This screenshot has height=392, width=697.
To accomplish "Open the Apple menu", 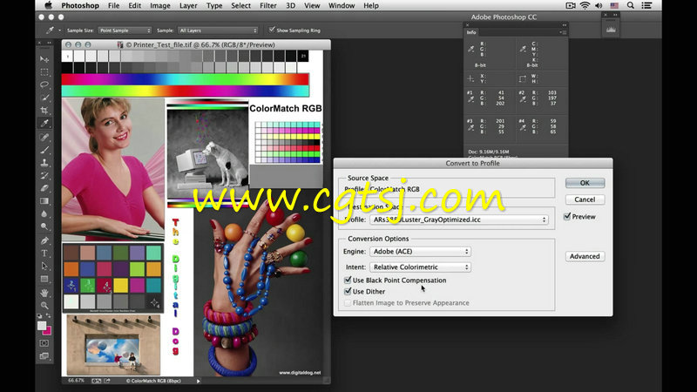I will point(49,5).
